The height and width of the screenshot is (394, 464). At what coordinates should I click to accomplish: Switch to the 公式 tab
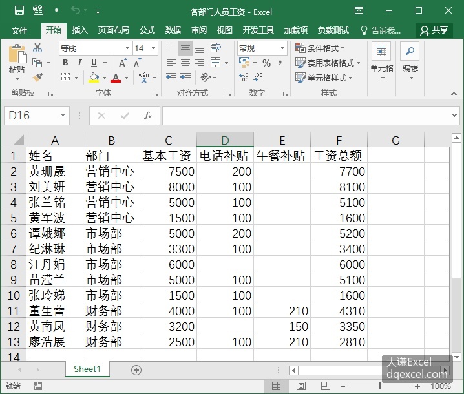click(147, 30)
